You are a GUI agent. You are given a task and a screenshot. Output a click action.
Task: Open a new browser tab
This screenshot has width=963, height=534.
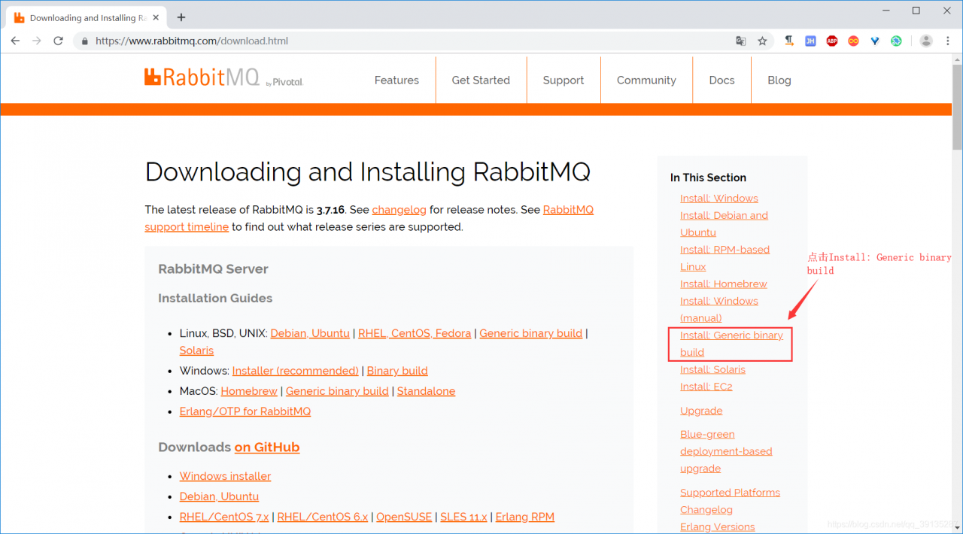tap(181, 17)
